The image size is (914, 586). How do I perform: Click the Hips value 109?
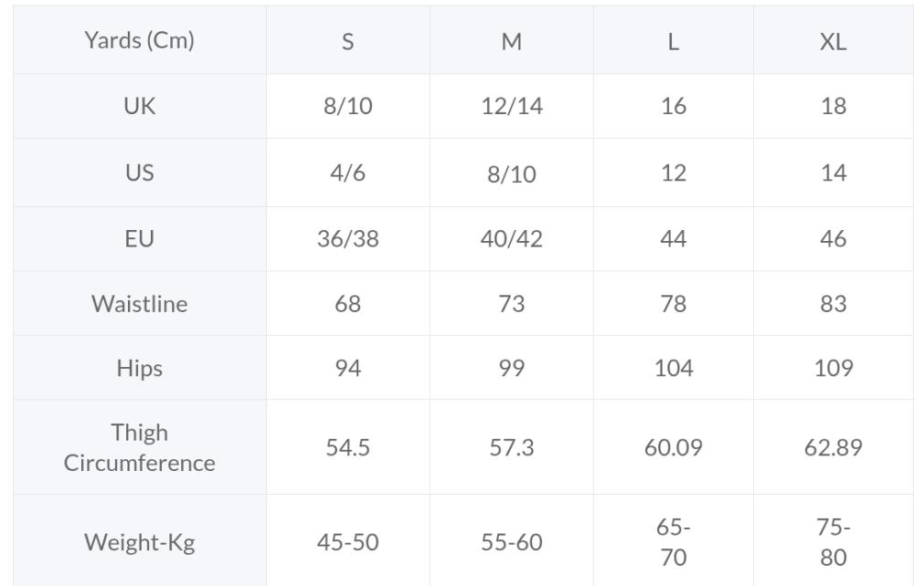[x=834, y=368]
